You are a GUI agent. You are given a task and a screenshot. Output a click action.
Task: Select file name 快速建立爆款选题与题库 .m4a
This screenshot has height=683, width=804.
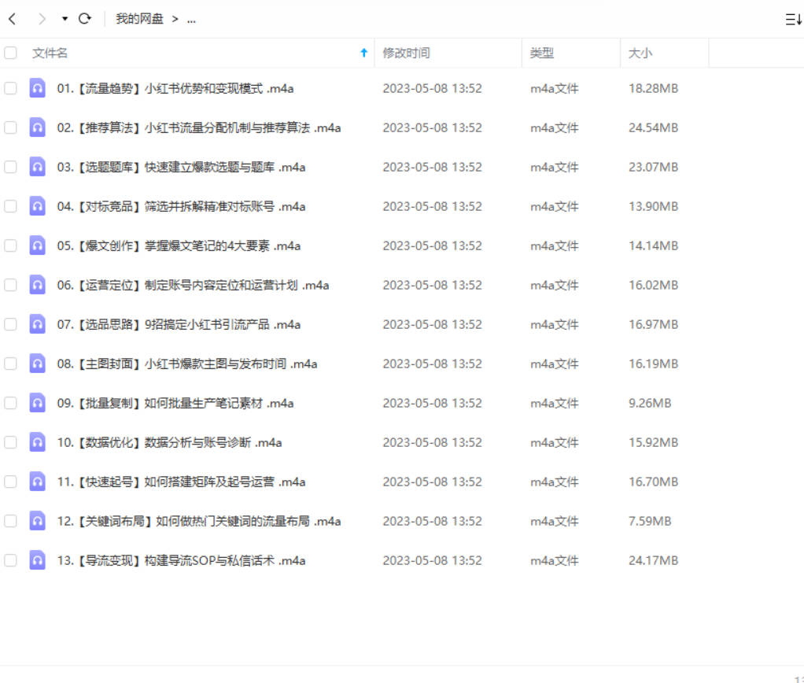[x=224, y=167]
